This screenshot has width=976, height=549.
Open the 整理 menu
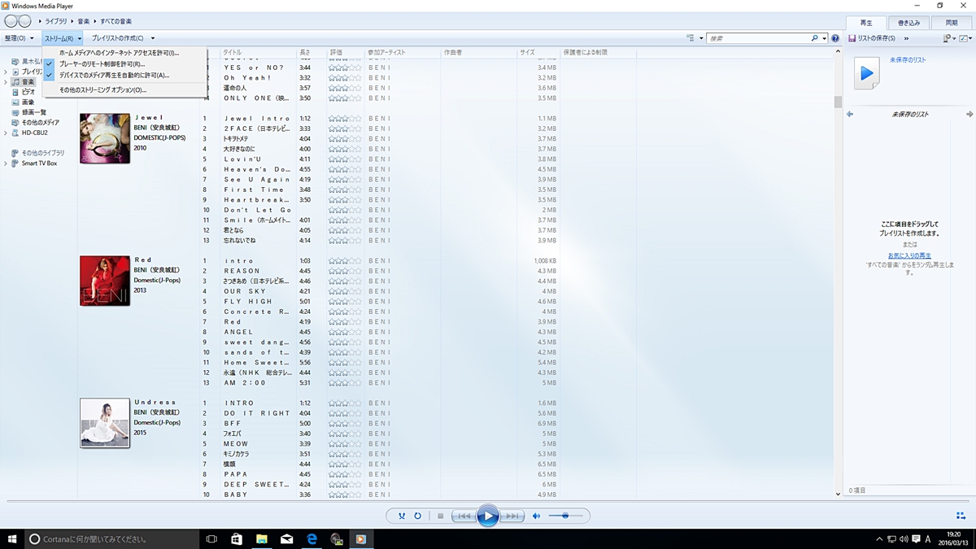pyautogui.click(x=20, y=38)
